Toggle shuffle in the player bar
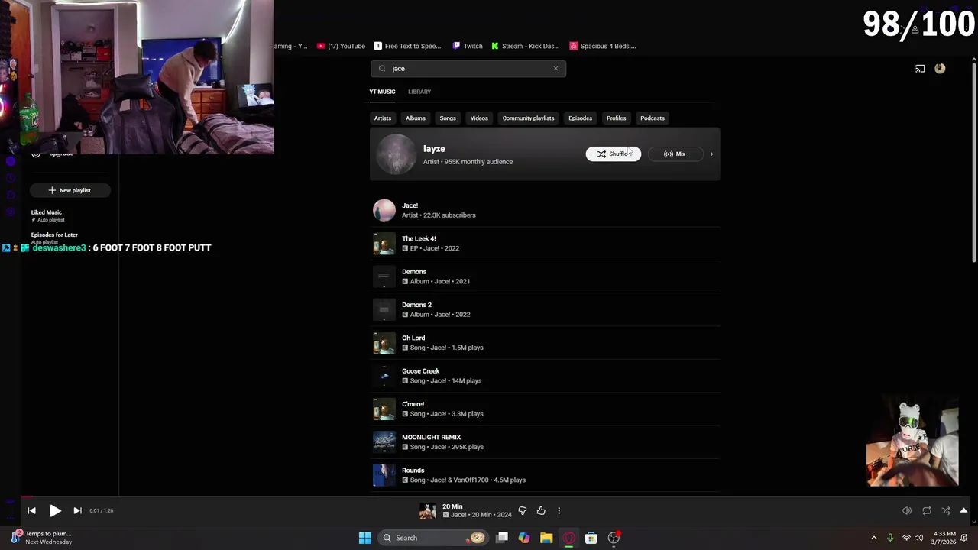Screen dimensions: 978x550 [x=946, y=510]
